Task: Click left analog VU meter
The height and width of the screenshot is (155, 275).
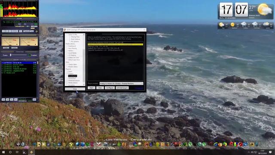Action: pos(10,41)
